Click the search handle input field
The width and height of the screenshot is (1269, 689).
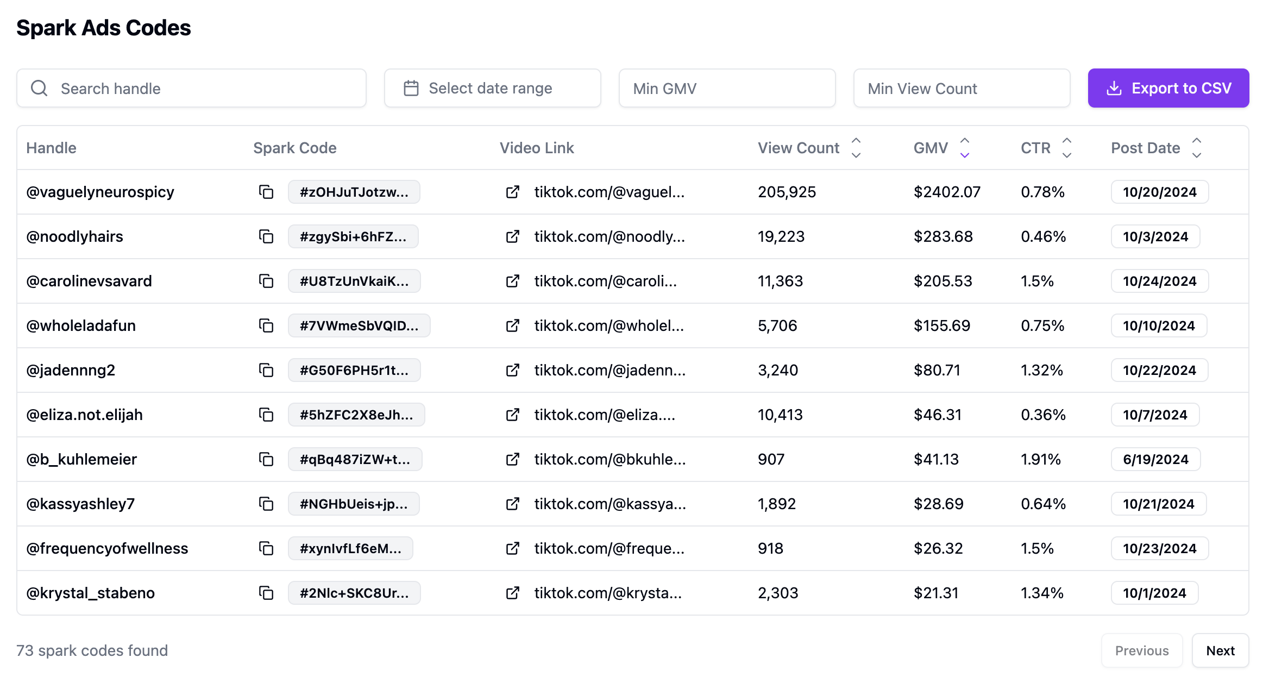pyautogui.click(x=189, y=87)
